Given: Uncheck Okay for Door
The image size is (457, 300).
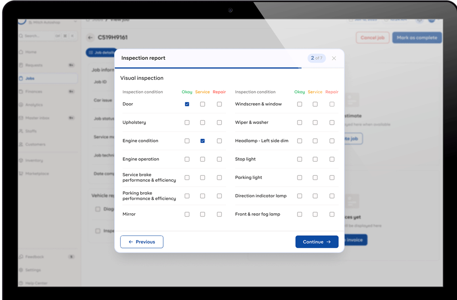Looking at the screenshot, I should [x=187, y=104].
